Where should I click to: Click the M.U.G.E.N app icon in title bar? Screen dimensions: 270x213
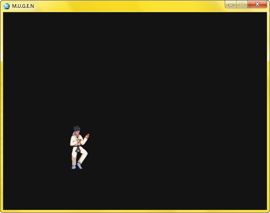point(7,6)
